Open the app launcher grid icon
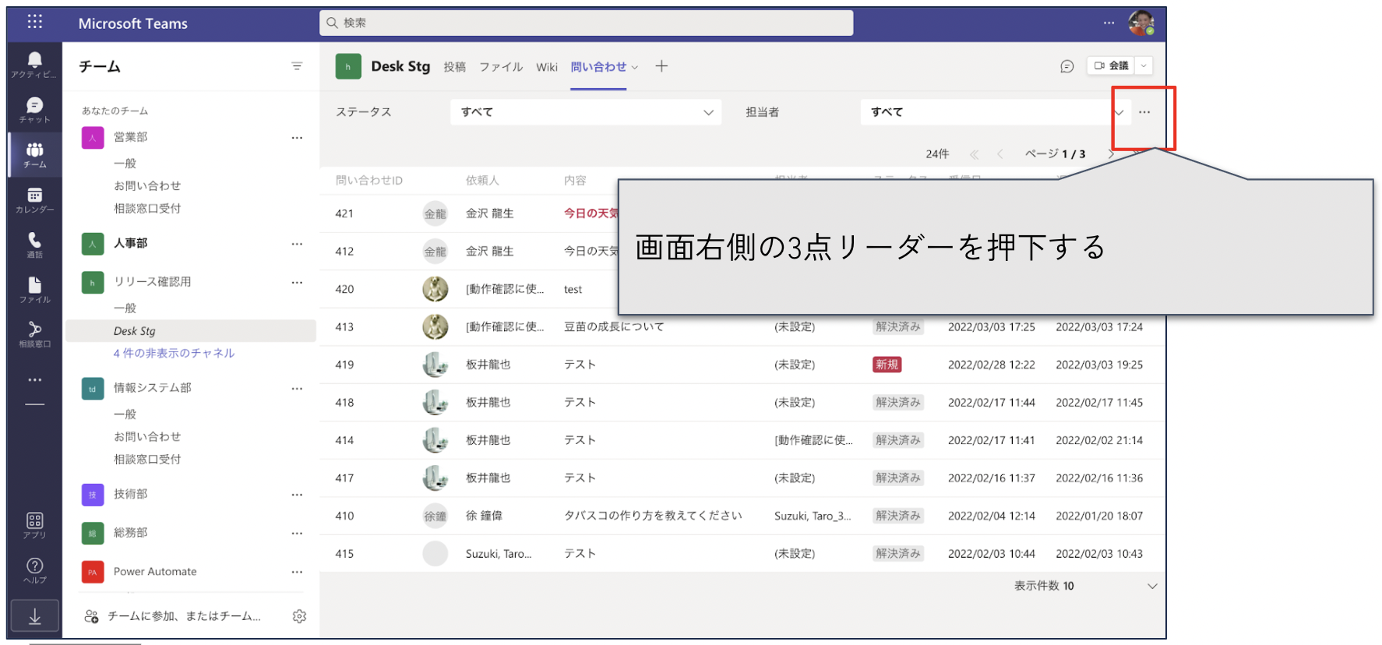Screen dimensions: 1382x645 (x=34, y=22)
